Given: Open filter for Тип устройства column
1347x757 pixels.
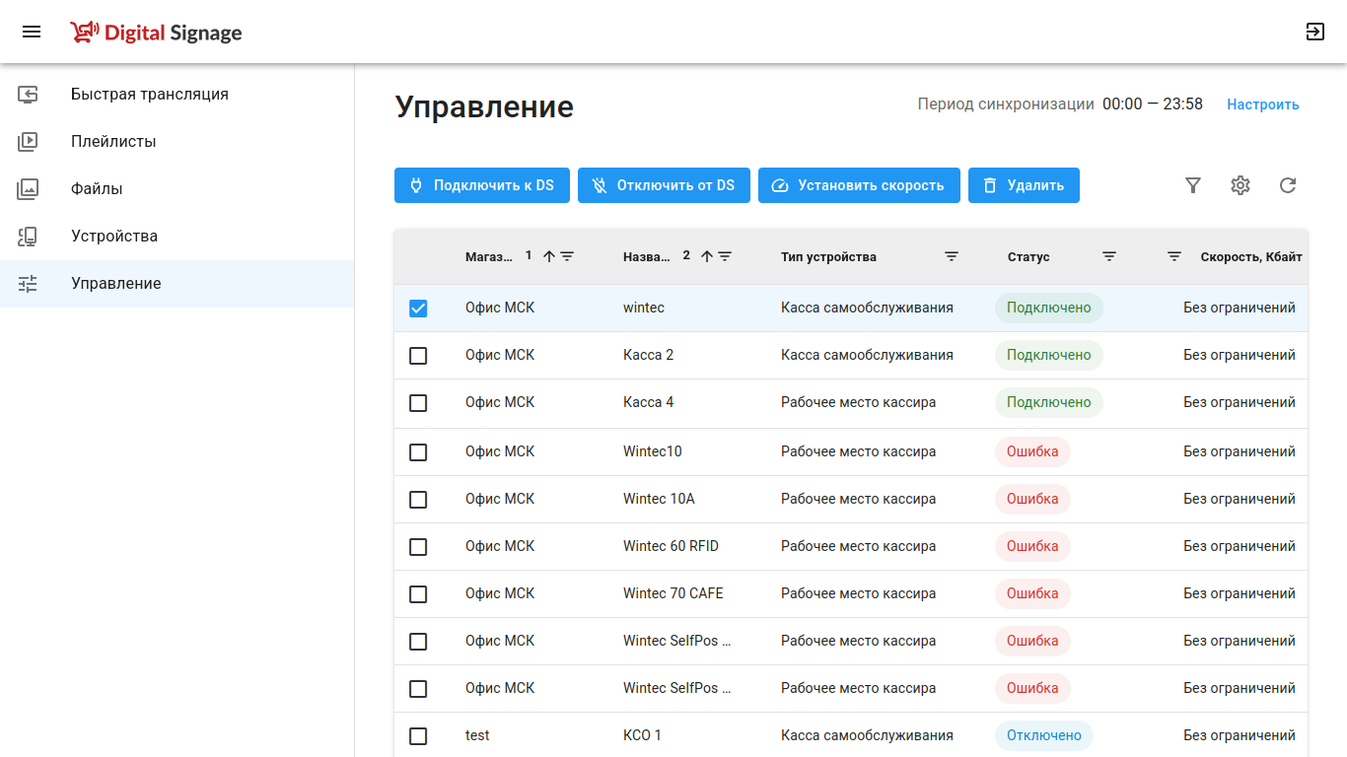Looking at the screenshot, I should 952,256.
